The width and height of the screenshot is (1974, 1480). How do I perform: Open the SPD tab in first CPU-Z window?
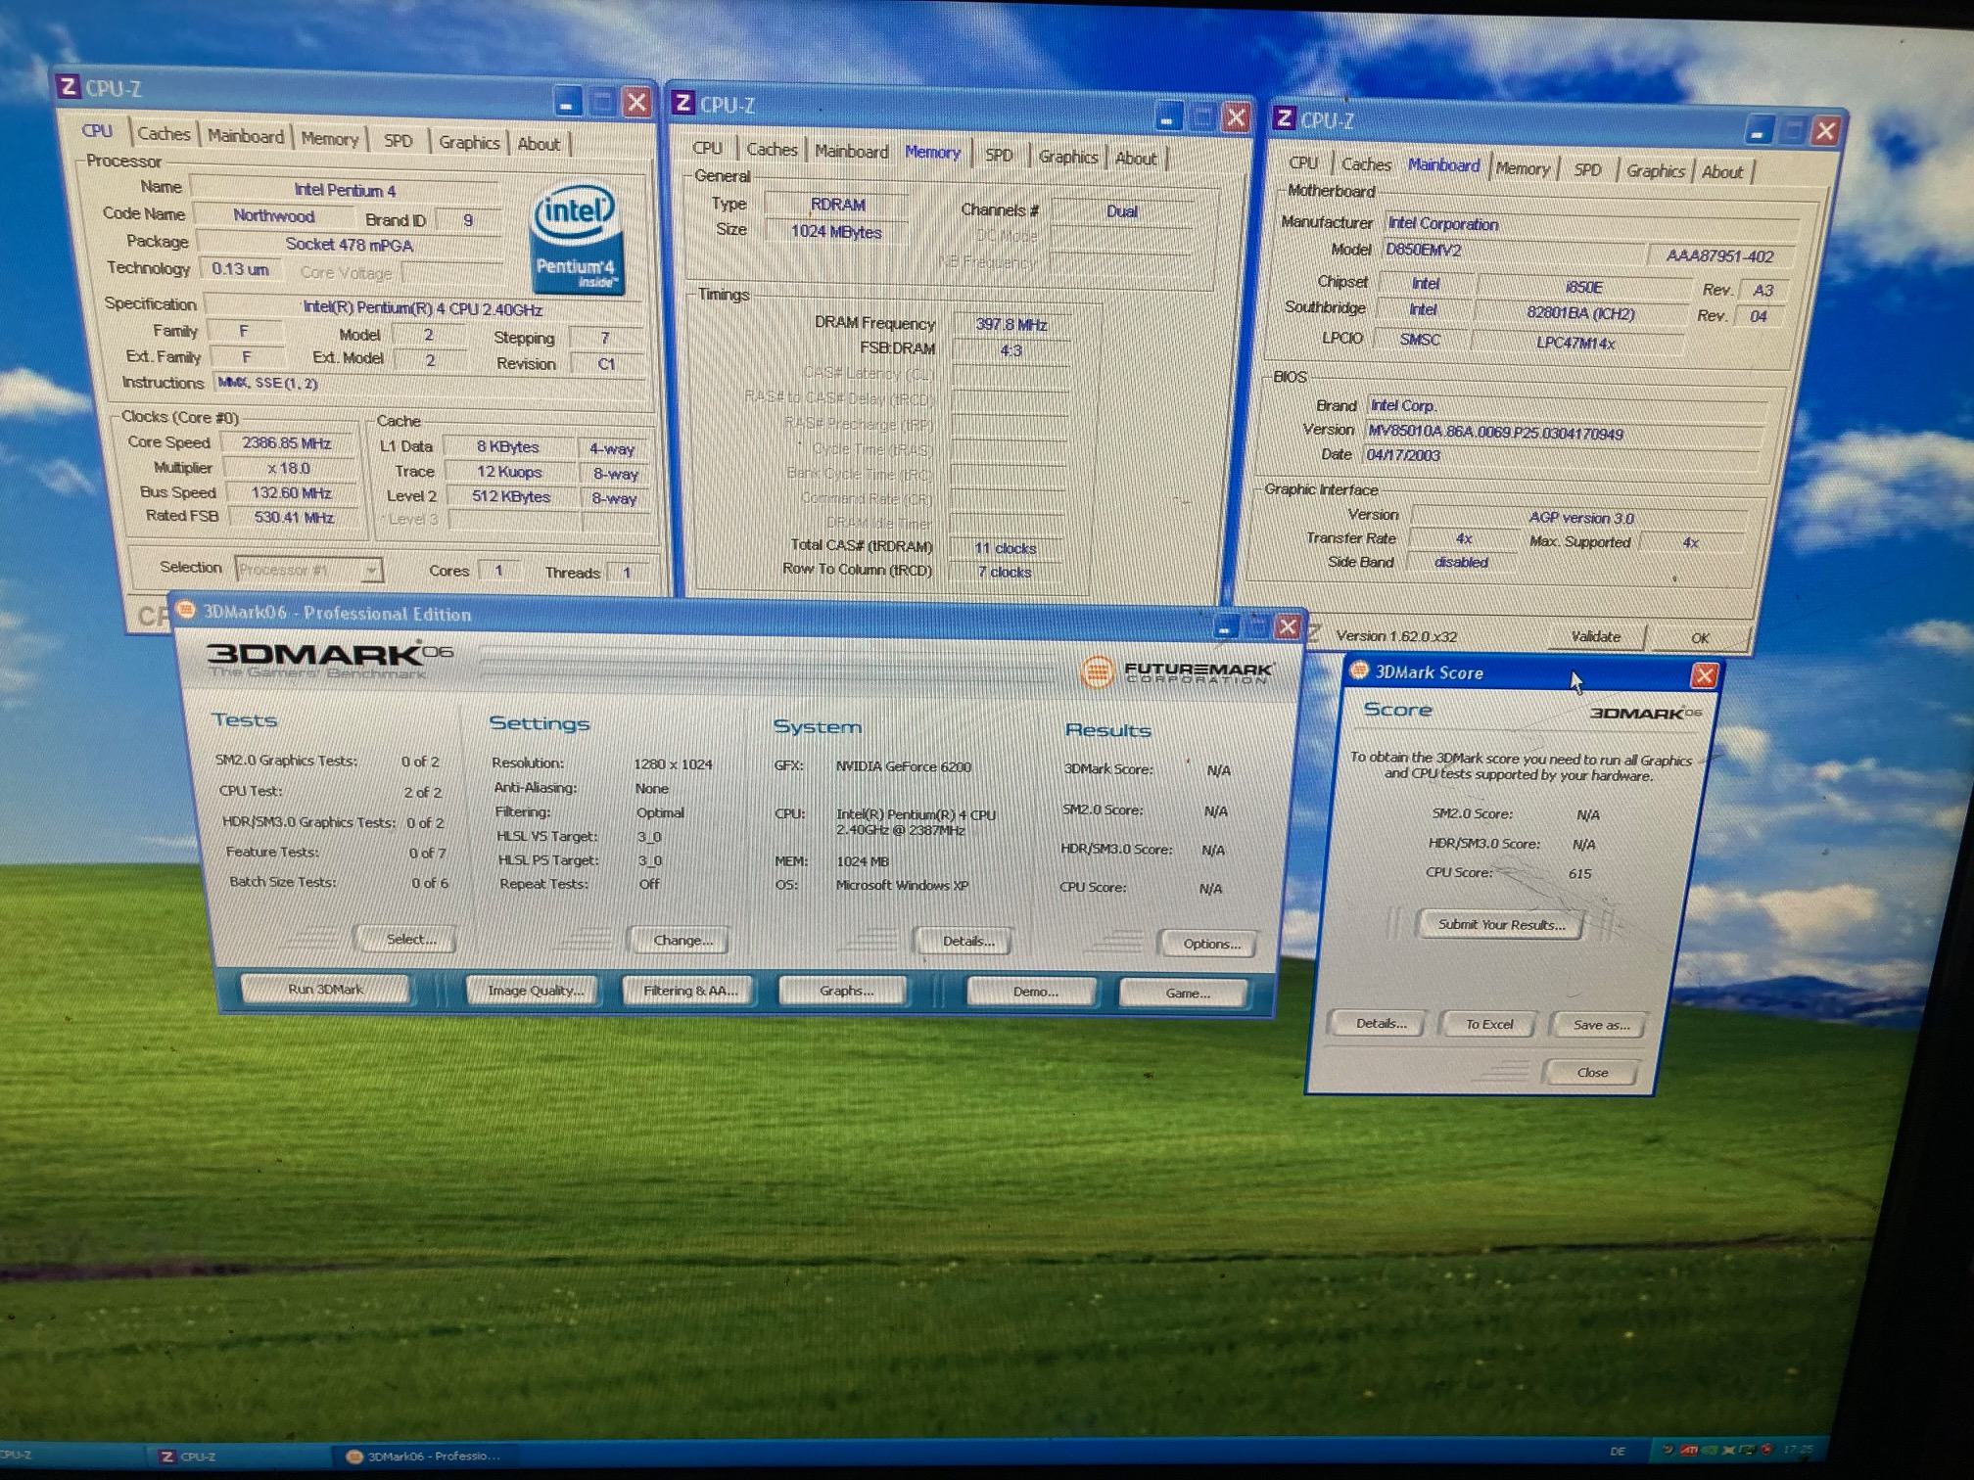[x=398, y=141]
